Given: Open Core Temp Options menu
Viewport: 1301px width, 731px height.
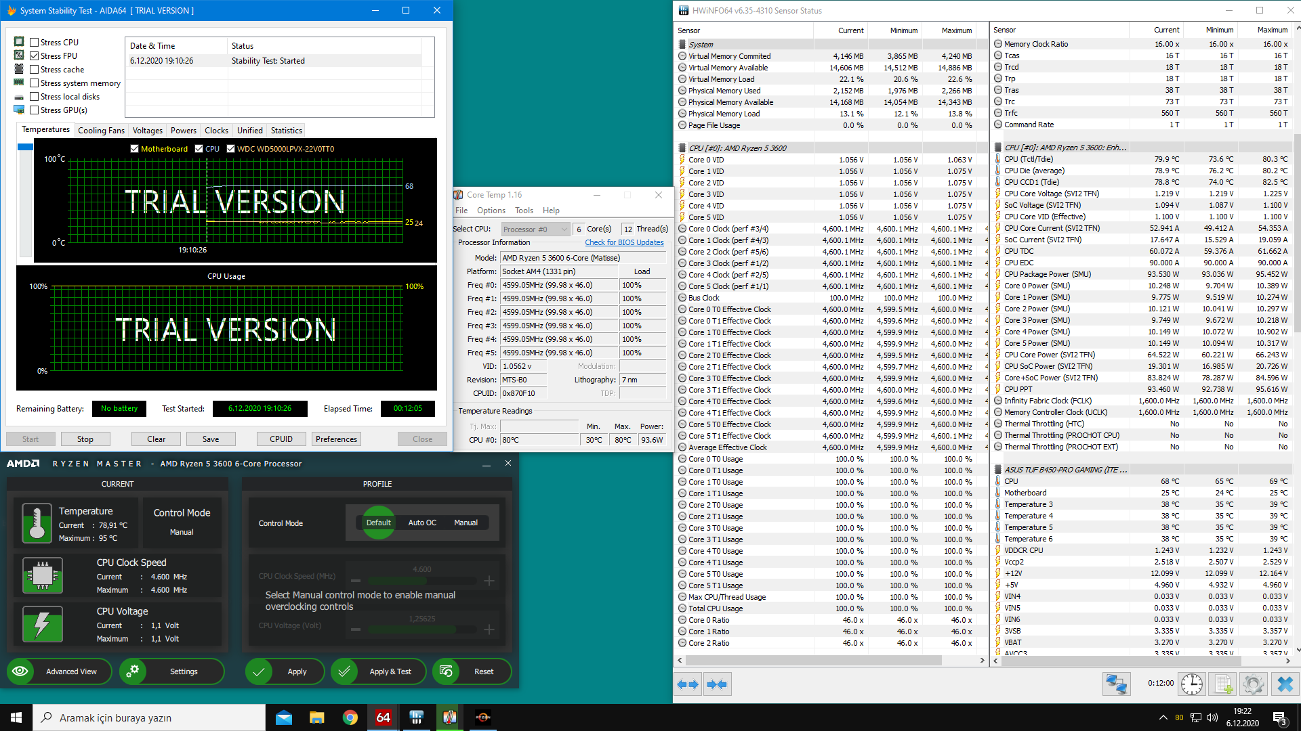Looking at the screenshot, I should coord(491,211).
